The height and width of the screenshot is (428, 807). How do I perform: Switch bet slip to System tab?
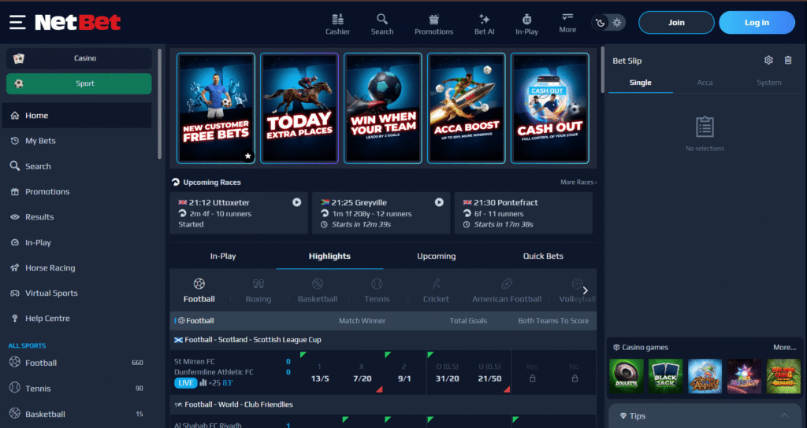pos(769,82)
